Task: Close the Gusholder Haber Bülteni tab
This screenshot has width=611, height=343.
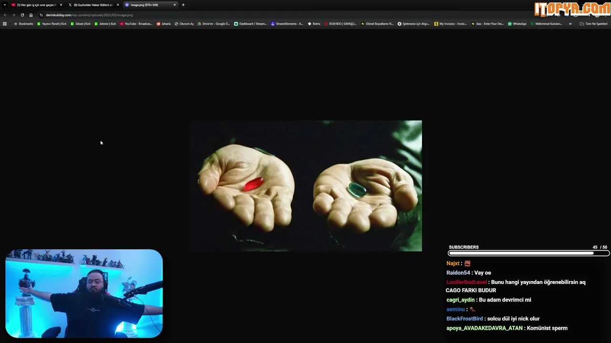Action: click(x=118, y=5)
